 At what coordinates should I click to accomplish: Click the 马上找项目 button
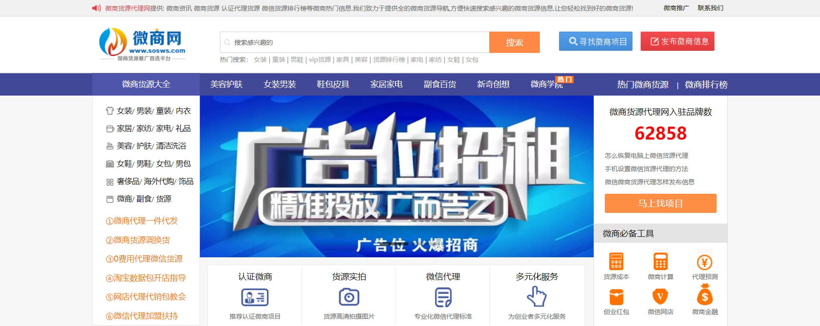pos(660,204)
